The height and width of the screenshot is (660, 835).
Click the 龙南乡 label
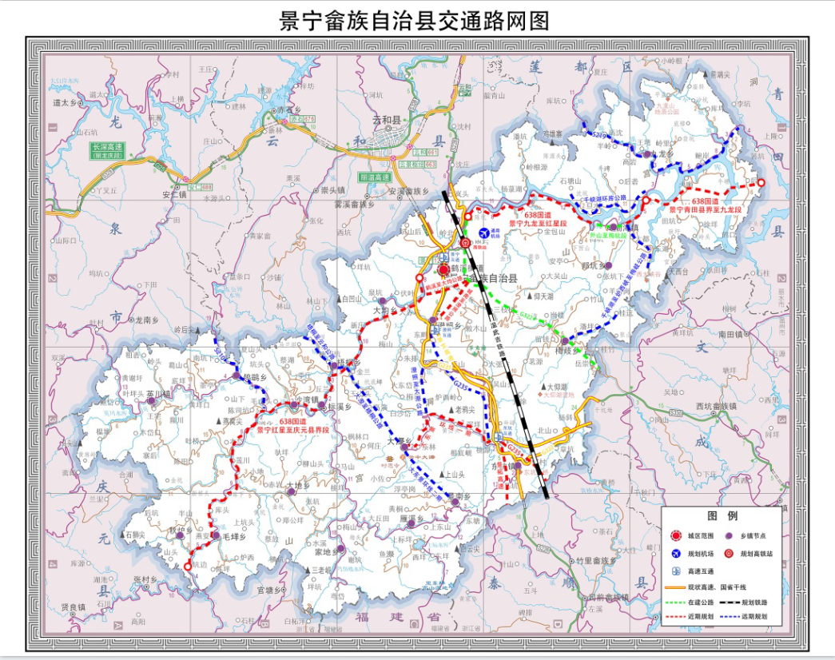coord(147,320)
